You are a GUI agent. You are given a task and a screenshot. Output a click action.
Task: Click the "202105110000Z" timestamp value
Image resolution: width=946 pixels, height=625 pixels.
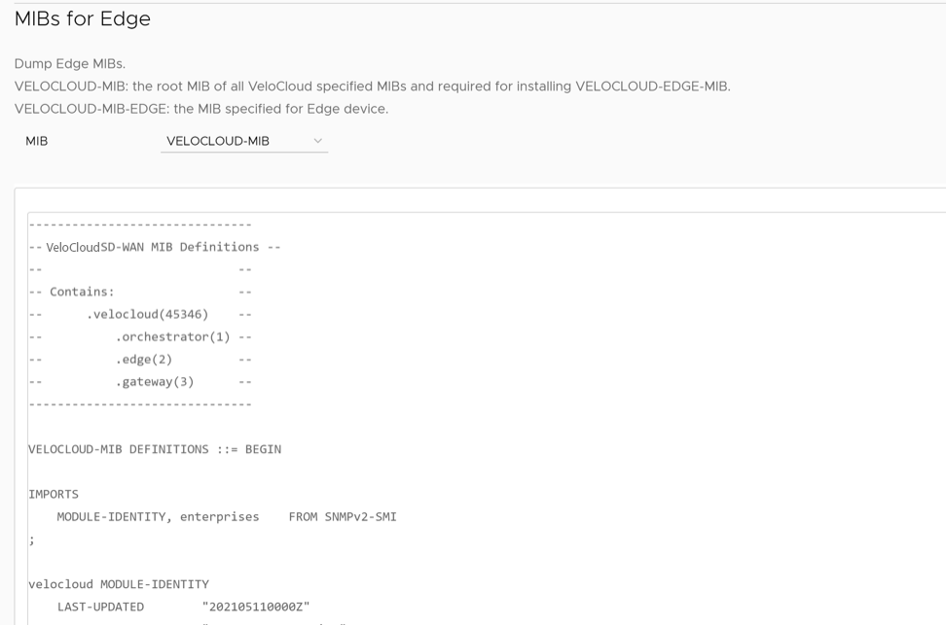pos(256,607)
